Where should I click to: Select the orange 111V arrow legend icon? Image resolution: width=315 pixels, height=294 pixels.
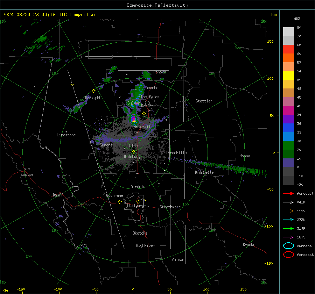coord(288,211)
